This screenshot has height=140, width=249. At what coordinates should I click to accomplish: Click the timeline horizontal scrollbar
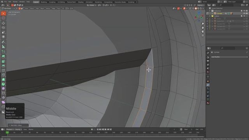pyautogui.click(x=102, y=136)
